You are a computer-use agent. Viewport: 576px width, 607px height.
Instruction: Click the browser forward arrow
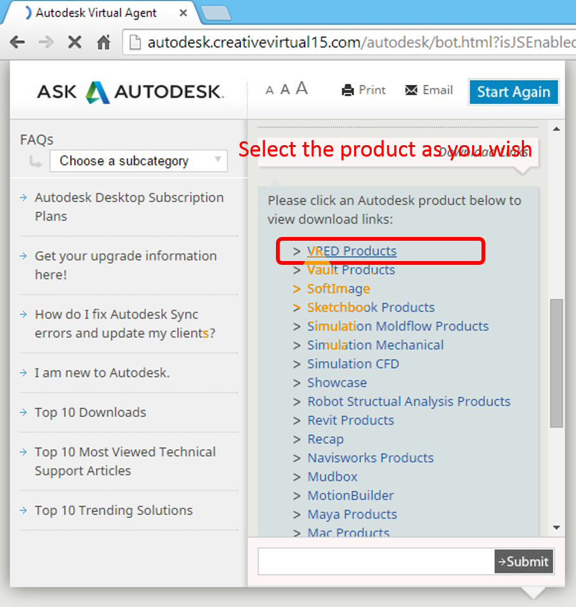click(x=46, y=42)
